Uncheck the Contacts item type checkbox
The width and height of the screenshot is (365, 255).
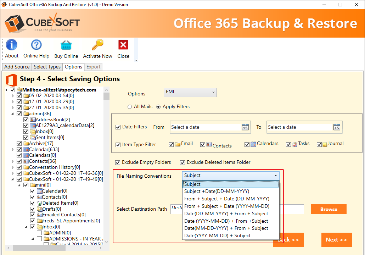coord(202,145)
